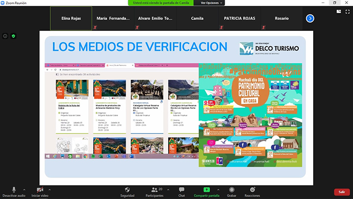The height and width of the screenshot is (199, 353).
Task: Open the Reacciones menu
Action: coord(252,192)
